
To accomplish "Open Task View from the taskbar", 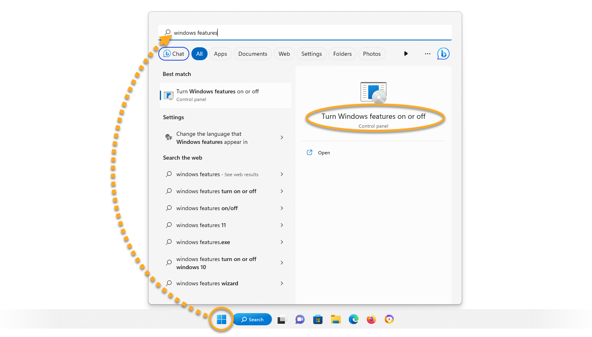I will tap(282, 320).
